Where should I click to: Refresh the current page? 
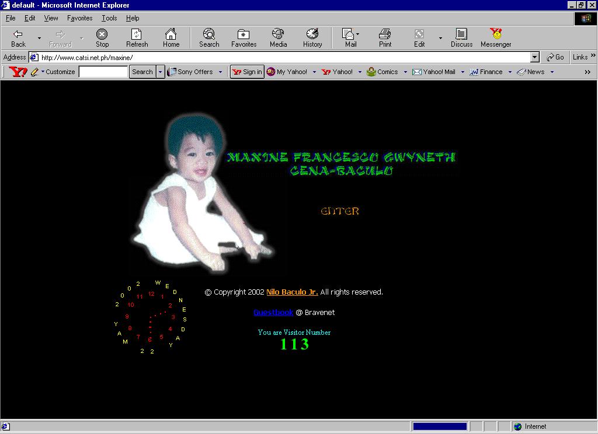[137, 38]
